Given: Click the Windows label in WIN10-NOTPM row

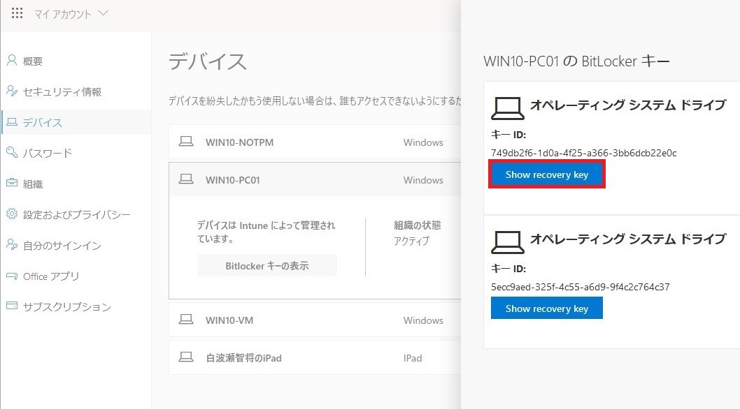Looking at the screenshot, I should [x=423, y=142].
